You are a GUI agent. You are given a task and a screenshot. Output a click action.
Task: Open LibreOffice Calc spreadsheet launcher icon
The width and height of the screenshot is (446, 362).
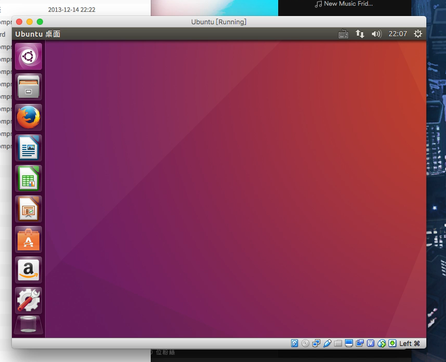(x=28, y=178)
